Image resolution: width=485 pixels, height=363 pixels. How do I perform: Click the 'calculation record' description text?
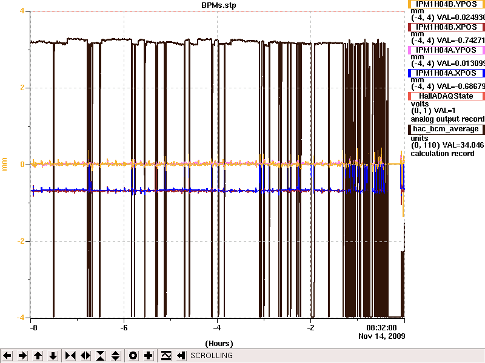443,154
